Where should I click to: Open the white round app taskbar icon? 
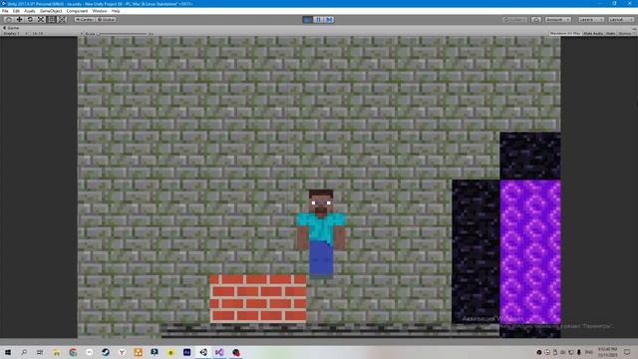coord(89,352)
